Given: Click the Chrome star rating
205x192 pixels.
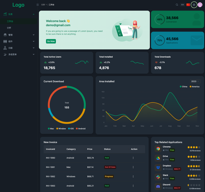Looking at the screenshot, I should click(194, 147).
